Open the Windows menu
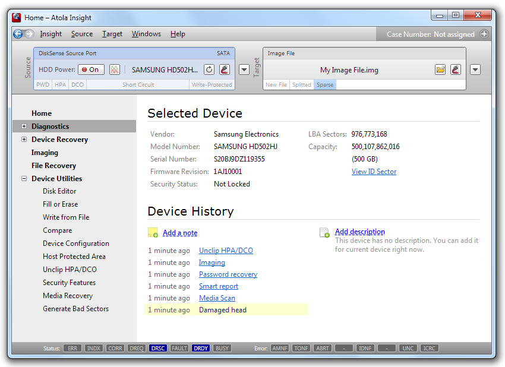505x367 pixels. tap(146, 34)
